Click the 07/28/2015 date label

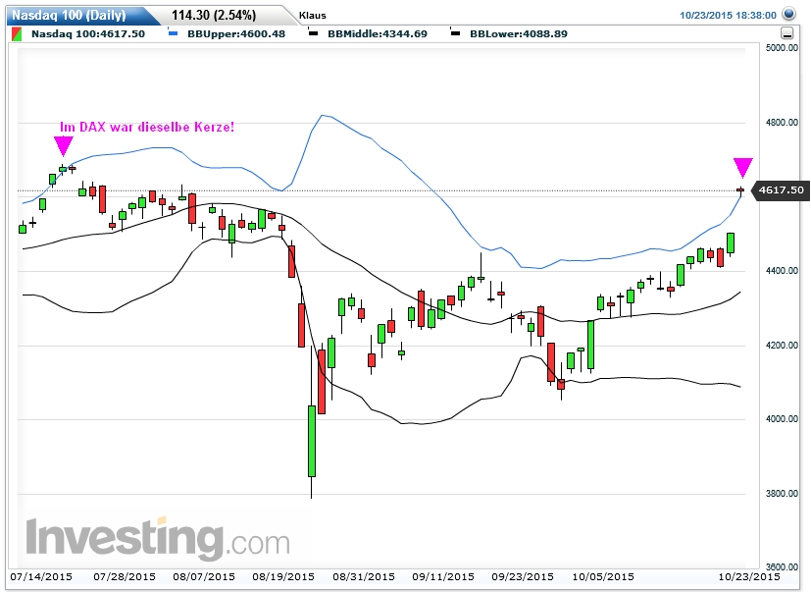click(125, 577)
